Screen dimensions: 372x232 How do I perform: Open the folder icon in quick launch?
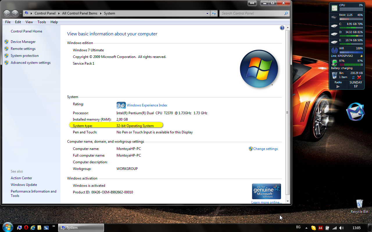point(39,228)
